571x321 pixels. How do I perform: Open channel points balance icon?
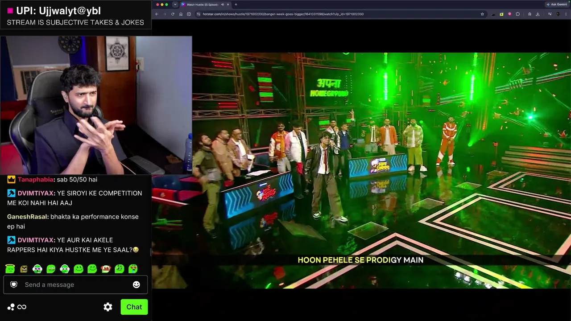(x=17, y=307)
